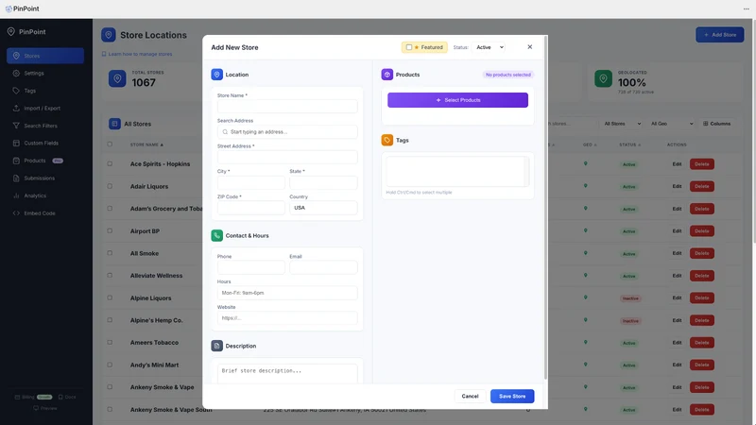The image size is (756, 425).
Task: Click Edit for Adair Liquors
Action: (677, 186)
